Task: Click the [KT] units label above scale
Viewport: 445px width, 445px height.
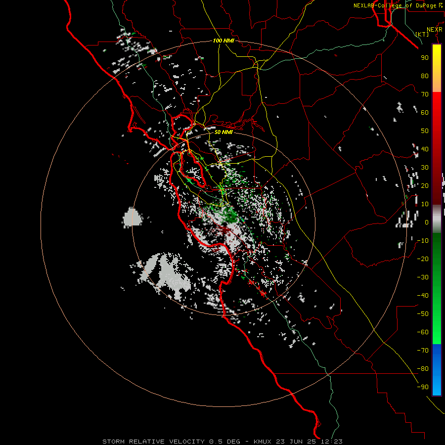Action: pos(422,34)
